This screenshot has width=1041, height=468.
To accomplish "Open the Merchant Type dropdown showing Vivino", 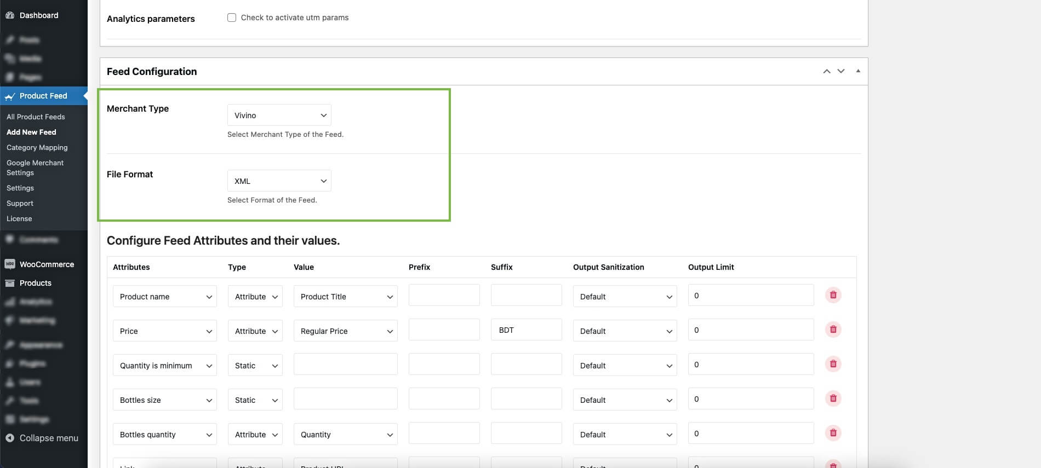I will coord(279,115).
